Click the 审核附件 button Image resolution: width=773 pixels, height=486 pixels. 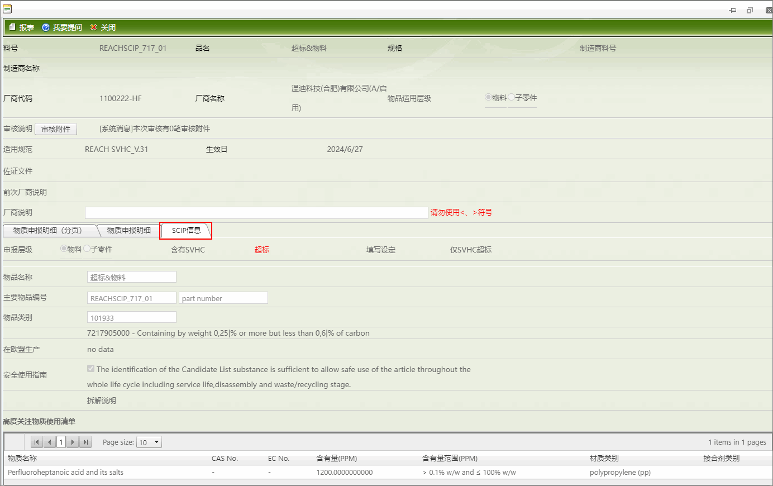(56, 129)
